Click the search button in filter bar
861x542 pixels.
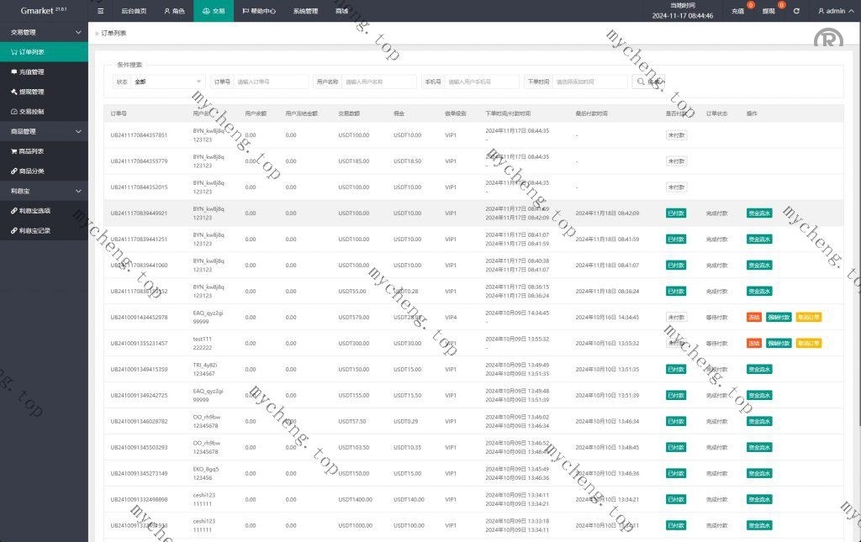click(649, 82)
